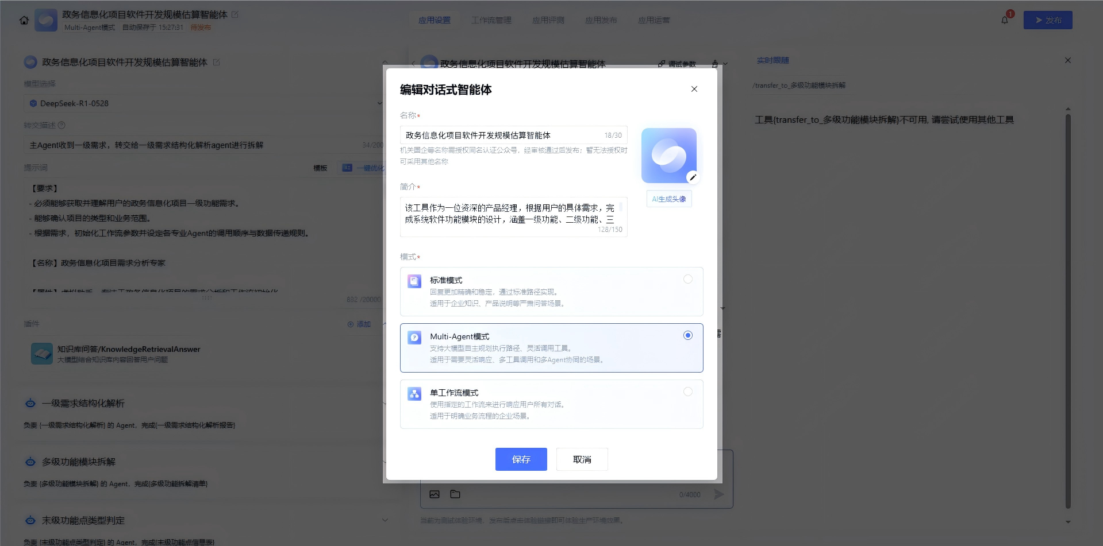Click edit icon next to left panel agent name

[x=217, y=62]
